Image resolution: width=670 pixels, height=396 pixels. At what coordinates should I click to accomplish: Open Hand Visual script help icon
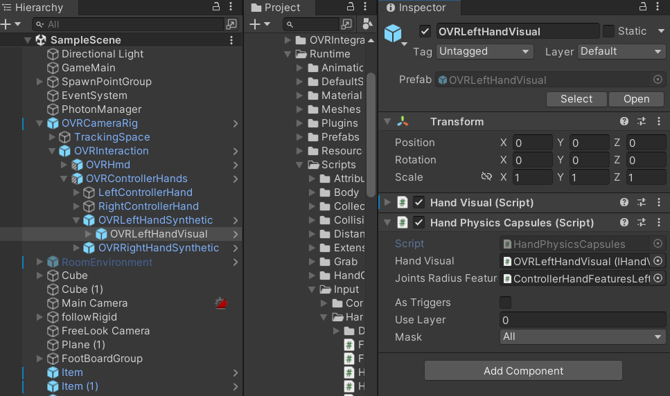coord(624,202)
